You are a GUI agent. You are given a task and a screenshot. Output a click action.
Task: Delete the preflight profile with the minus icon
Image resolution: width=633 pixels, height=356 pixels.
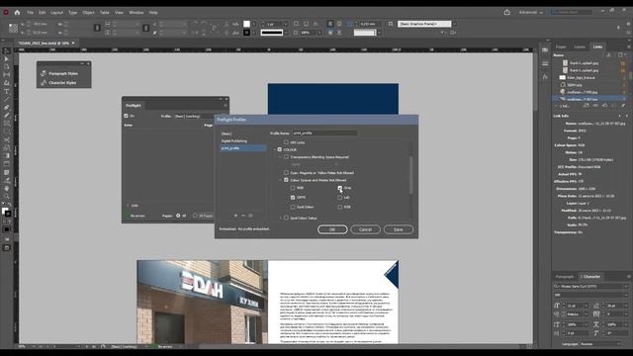243,216
